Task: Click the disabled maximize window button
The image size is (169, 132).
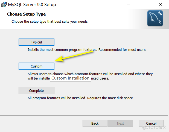Action: click(x=144, y=4)
